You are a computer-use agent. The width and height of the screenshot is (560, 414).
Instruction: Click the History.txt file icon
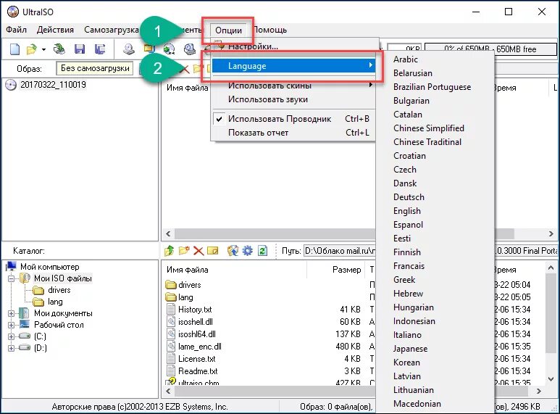tap(172, 310)
